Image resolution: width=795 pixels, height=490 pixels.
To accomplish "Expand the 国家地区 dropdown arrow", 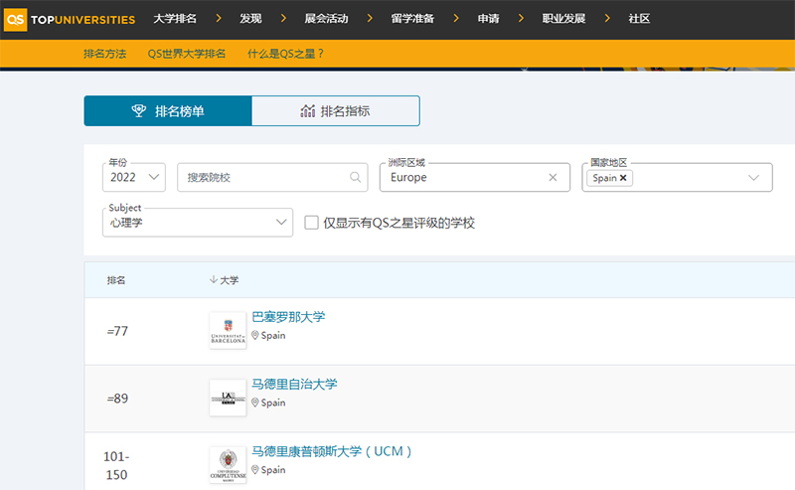I will 754,178.
